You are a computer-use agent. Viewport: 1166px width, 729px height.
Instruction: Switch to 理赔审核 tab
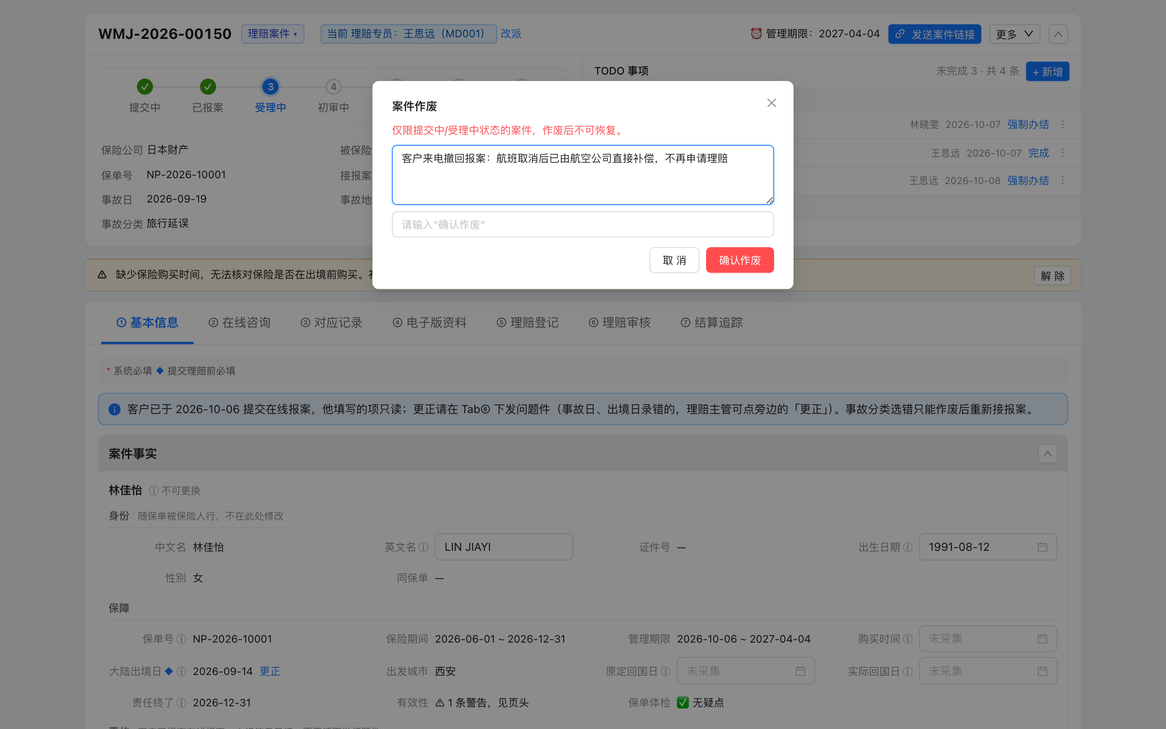point(620,323)
